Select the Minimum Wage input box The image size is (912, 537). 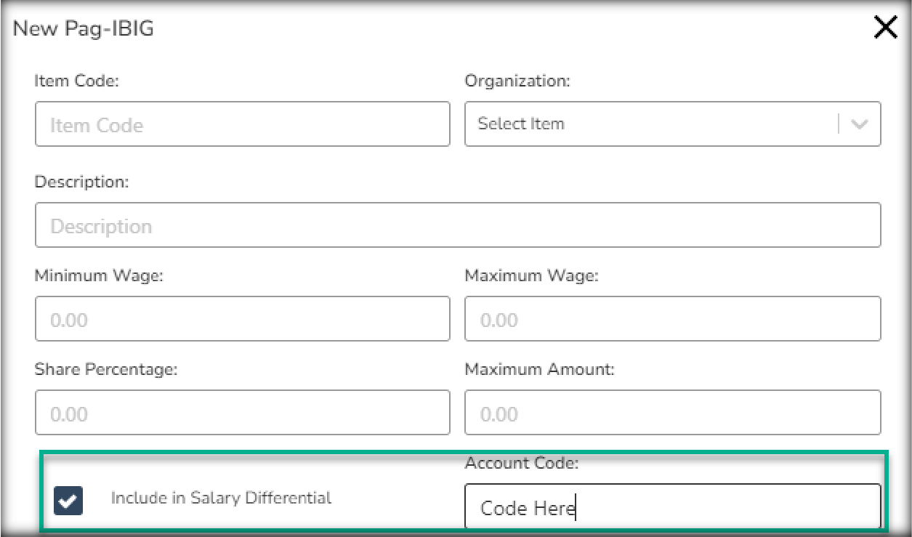click(x=242, y=319)
